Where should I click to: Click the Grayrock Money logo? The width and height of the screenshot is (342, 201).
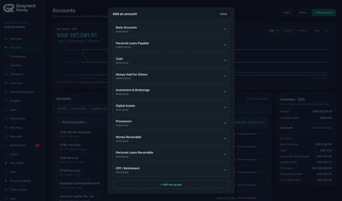coord(20,8)
